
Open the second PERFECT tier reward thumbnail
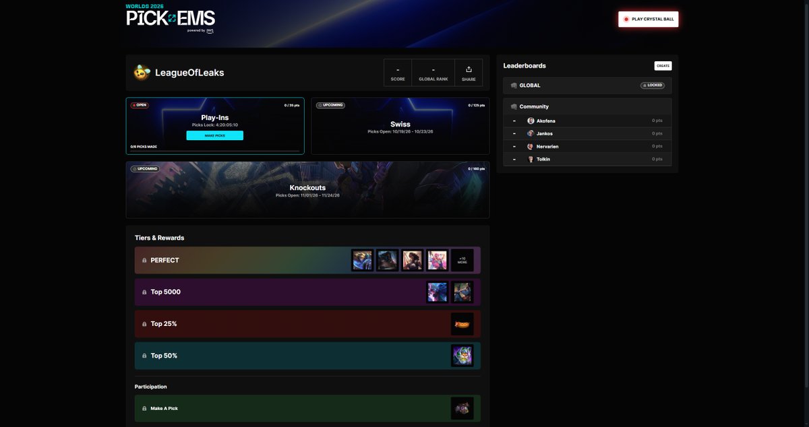click(x=387, y=260)
